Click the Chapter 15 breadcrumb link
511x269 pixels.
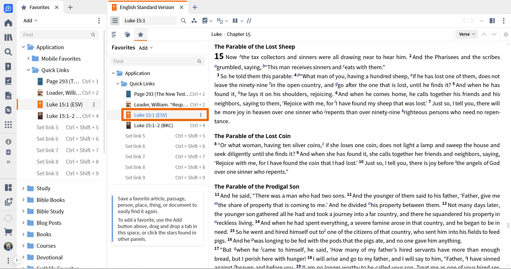tap(239, 34)
